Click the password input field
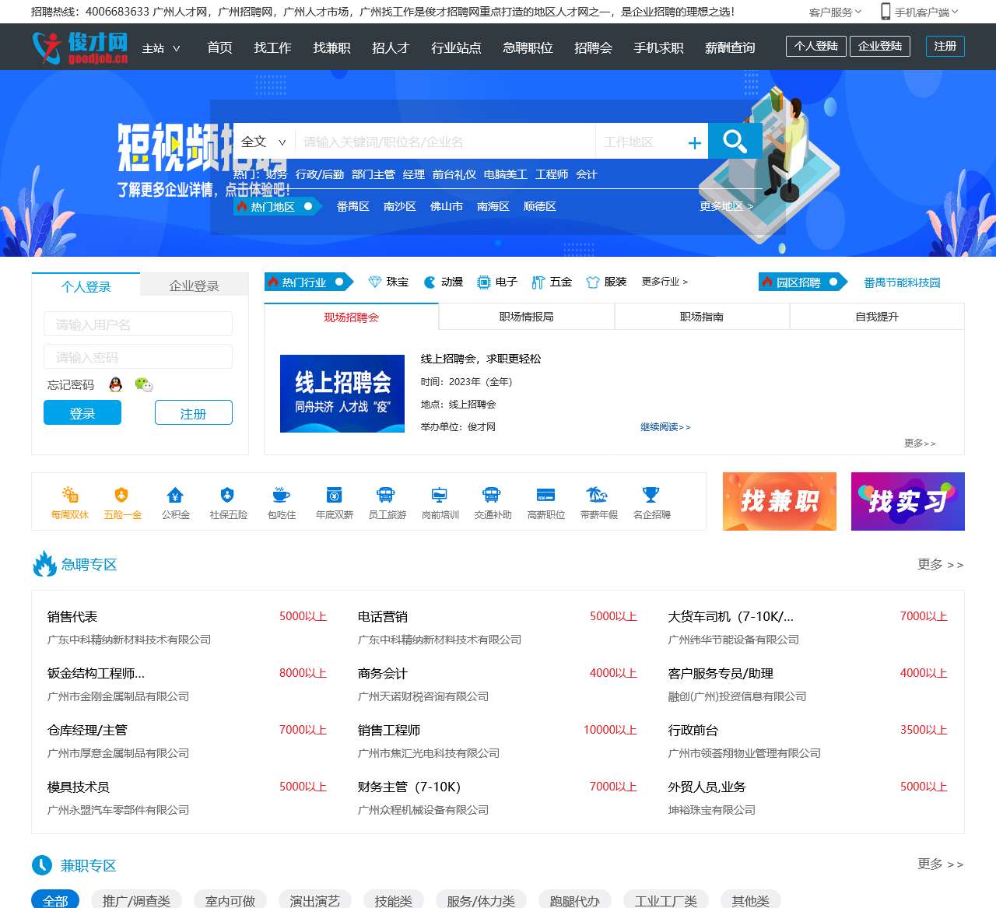 138,356
